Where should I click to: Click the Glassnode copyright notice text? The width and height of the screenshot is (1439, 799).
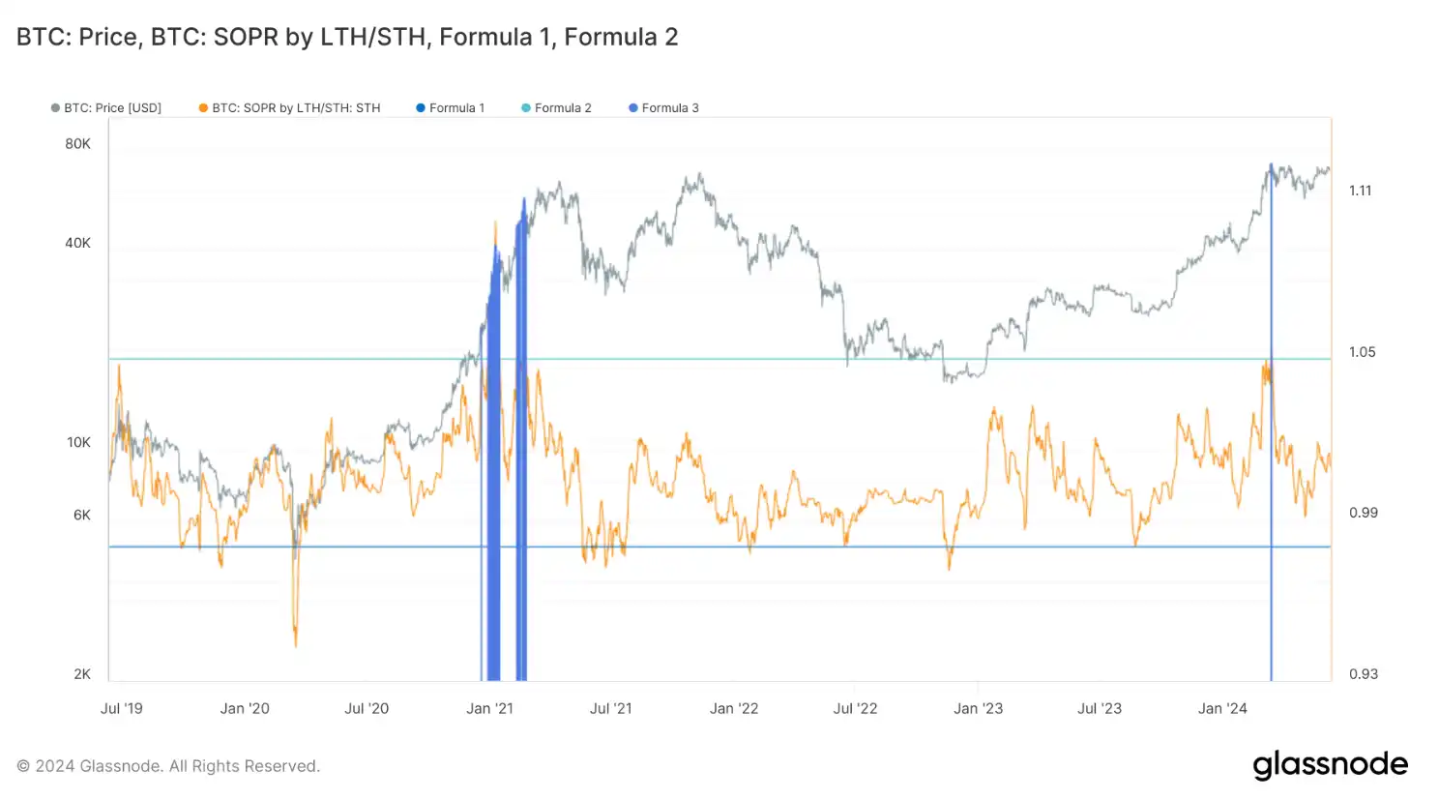tap(168, 766)
